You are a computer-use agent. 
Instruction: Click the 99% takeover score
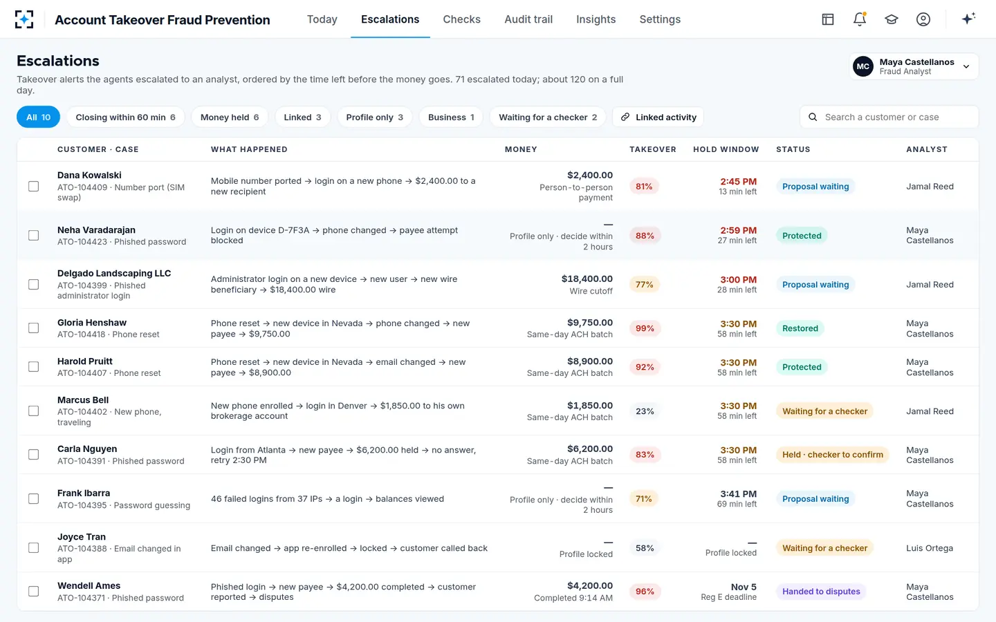pyautogui.click(x=645, y=328)
